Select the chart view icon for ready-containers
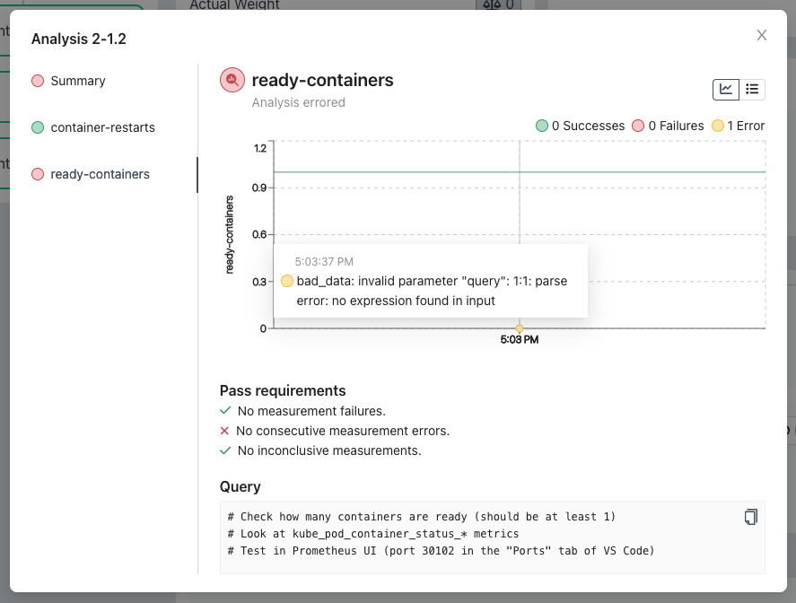Screen dimensions: 796x603 point(725,89)
